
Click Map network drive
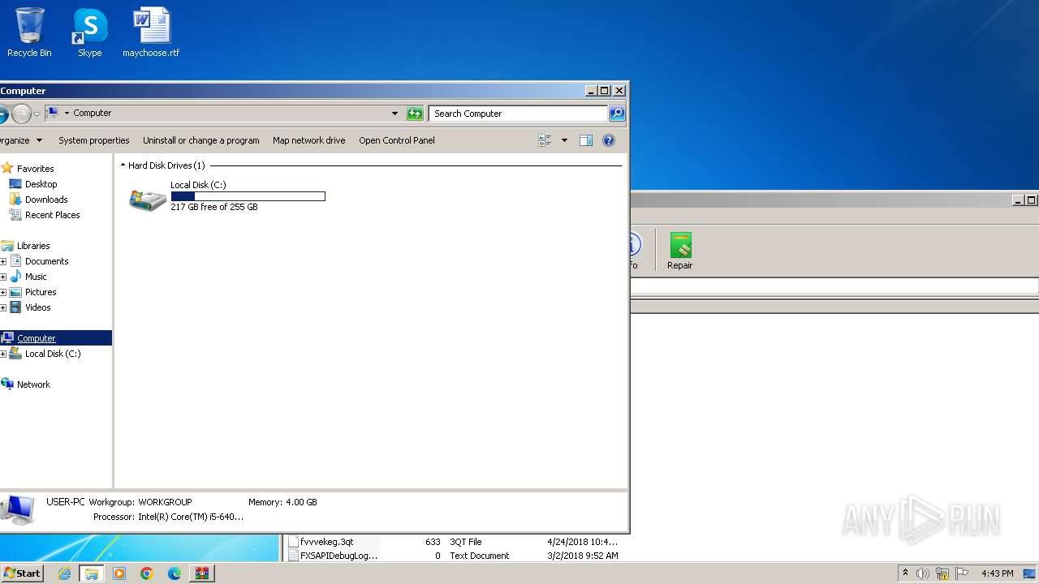pos(309,140)
